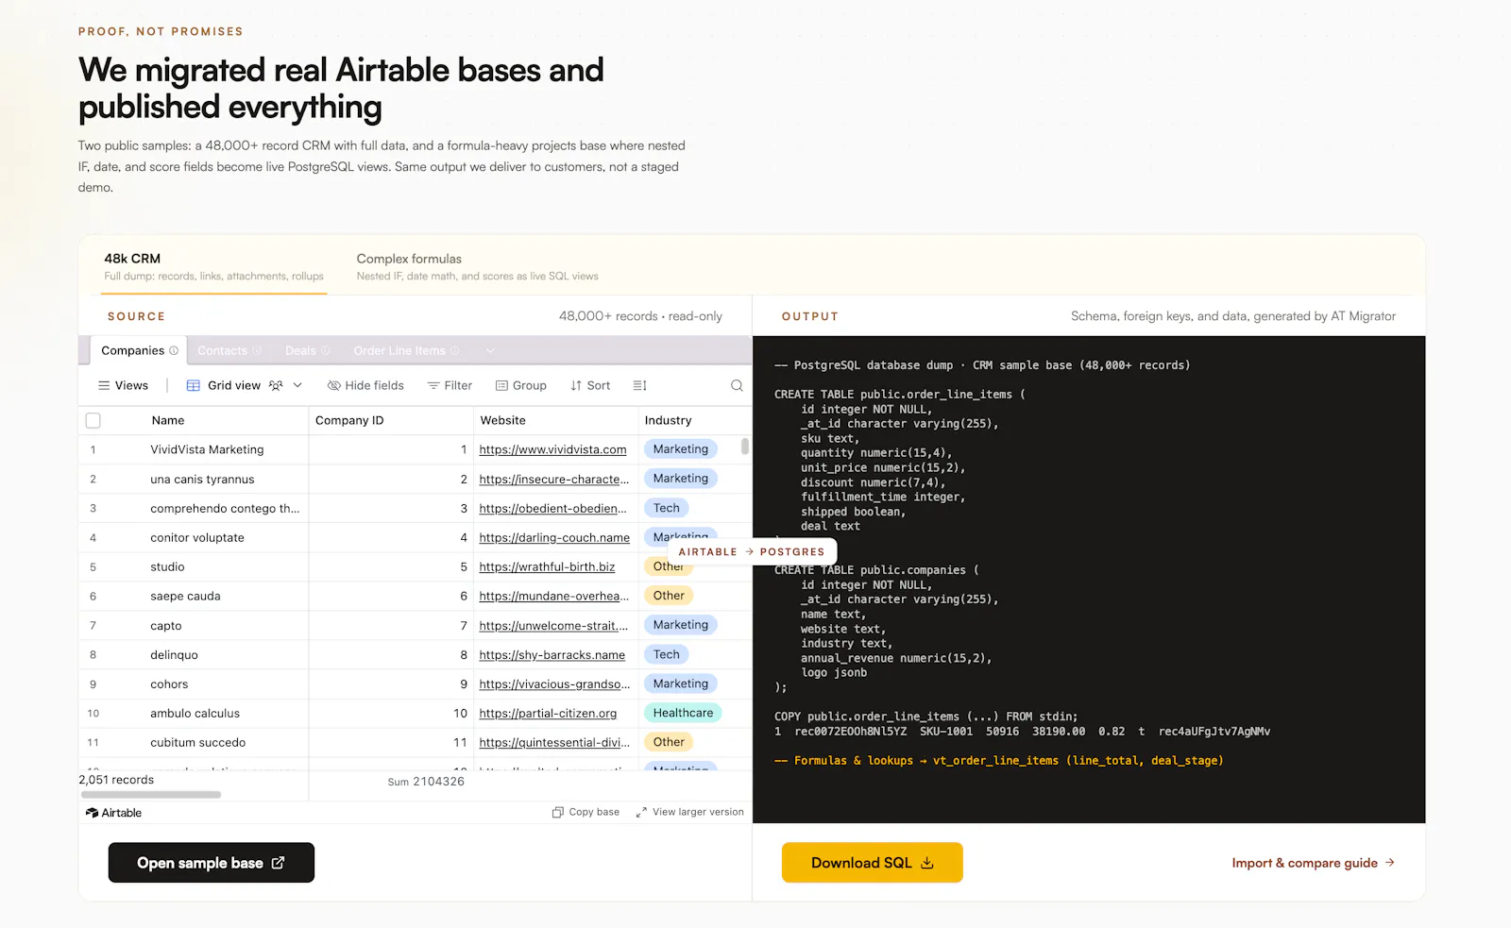Viewport: 1511px width, 928px height.
Task: Open the Import & compare guide link
Action: click(1313, 863)
